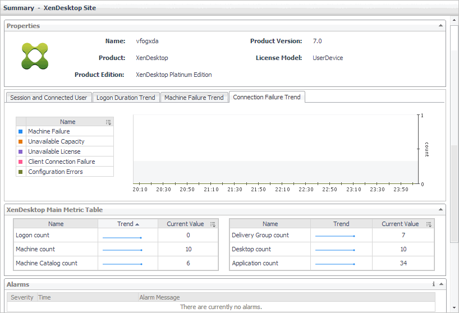Screen dimensions: 459x313
Task: Click the 'There are currently no alarms.' message
Action: [221, 307]
